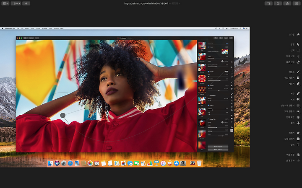
Task: Click the document title img-pixelmator-pro-whirlwind
Action: (146, 3)
